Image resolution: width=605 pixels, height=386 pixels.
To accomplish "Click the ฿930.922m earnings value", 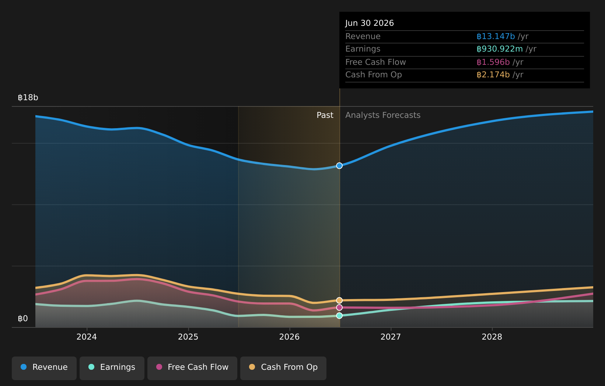I will point(500,49).
